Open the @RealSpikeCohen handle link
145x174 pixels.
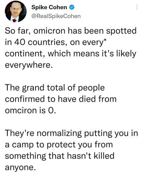point(56,16)
